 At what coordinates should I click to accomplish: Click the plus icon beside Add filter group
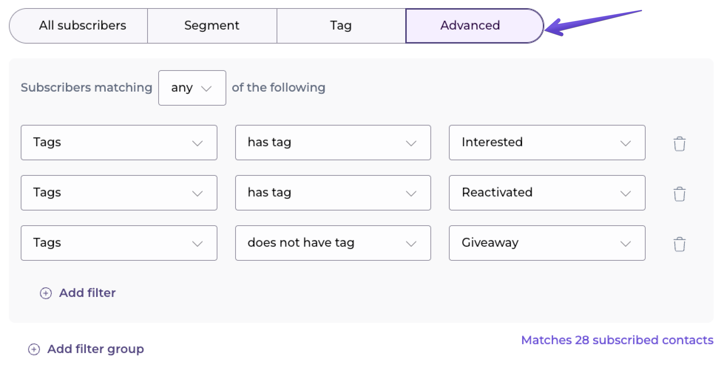(x=34, y=349)
